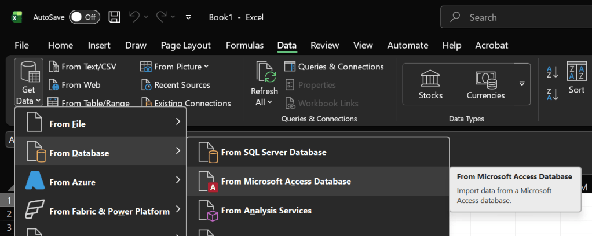This screenshot has width=592, height=236.
Task: Click the Redo arrow icon
Action: pos(162,17)
